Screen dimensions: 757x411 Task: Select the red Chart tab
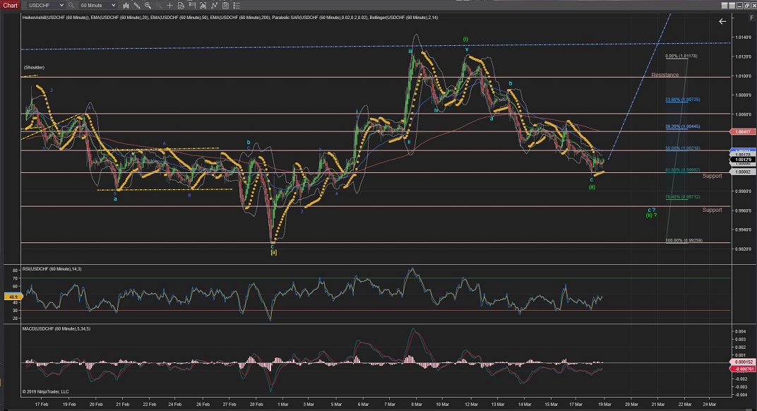10,5
